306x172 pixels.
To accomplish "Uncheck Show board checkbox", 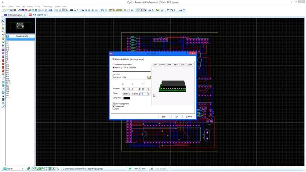I will pyautogui.click(x=114, y=106).
